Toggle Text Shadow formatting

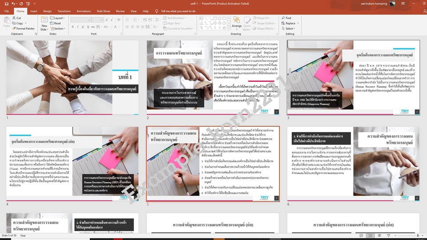88,27
